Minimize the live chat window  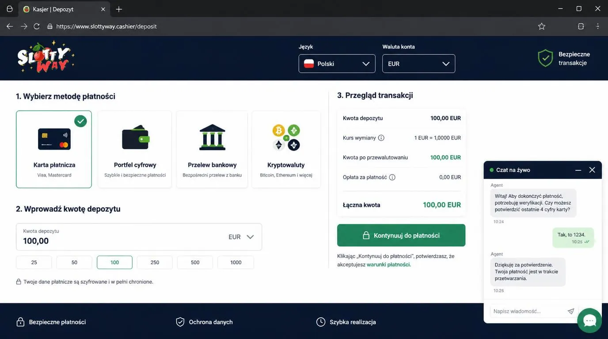(x=578, y=170)
